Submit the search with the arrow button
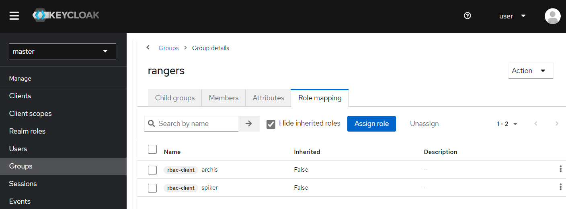 point(249,124)
